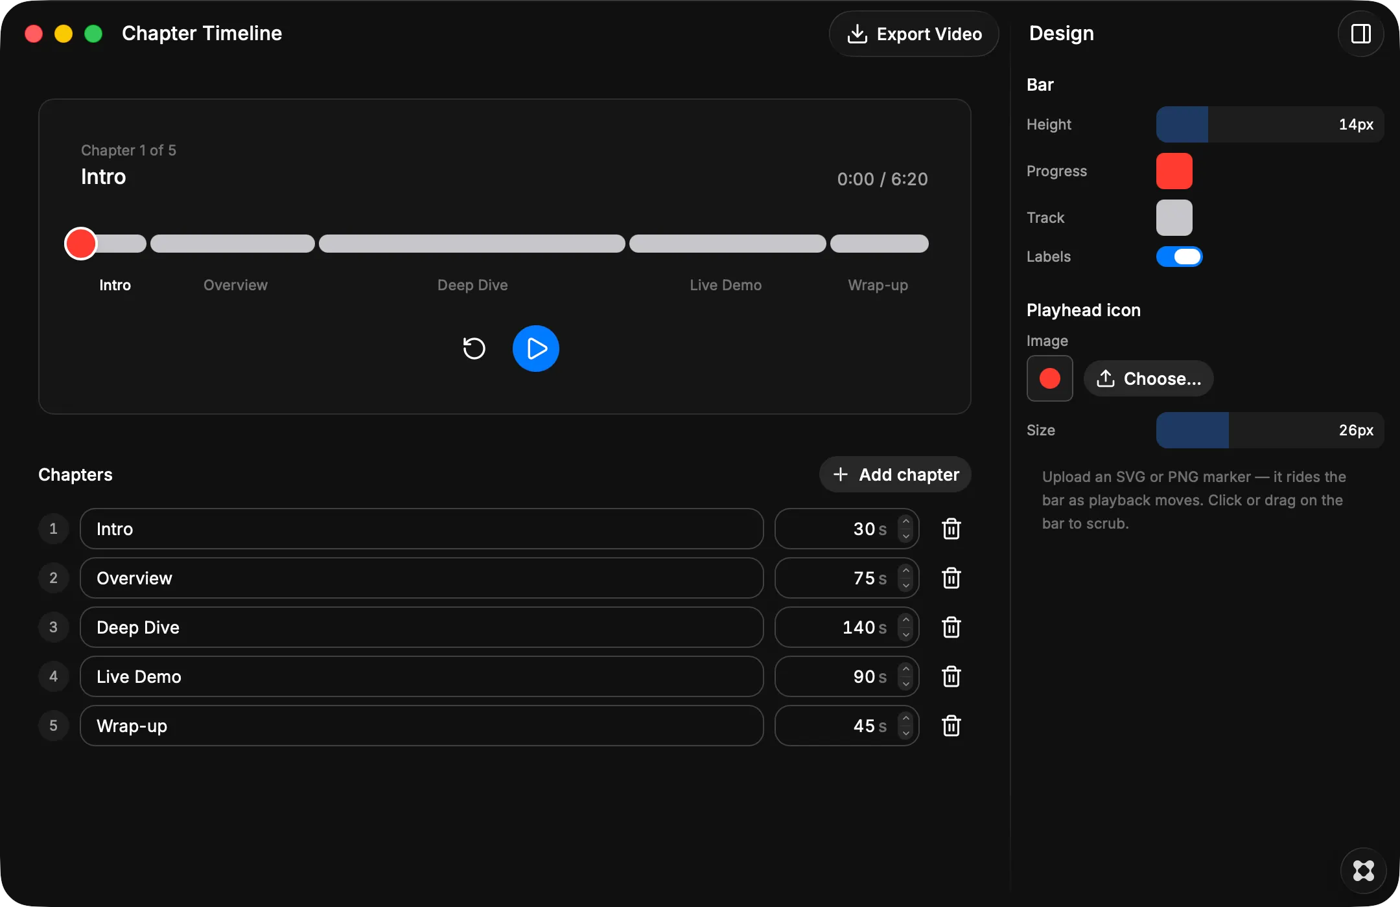
Task: Open the Track color swatch
Action: tap(1174, 218)
